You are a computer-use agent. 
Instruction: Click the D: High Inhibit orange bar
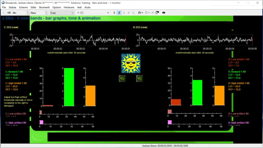click(x=220, y=96)
